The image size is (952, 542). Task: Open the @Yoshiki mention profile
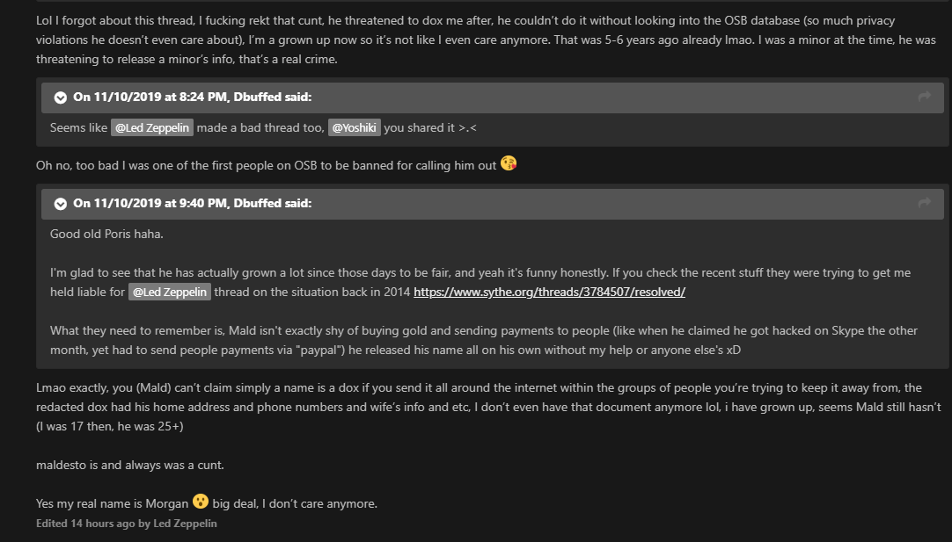pos(355,127)
